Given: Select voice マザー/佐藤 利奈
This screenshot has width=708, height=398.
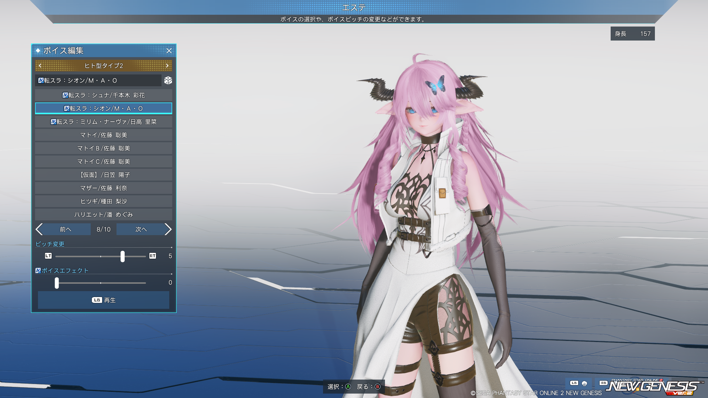Looking at the screenshot, I should [x=104, y=188].
